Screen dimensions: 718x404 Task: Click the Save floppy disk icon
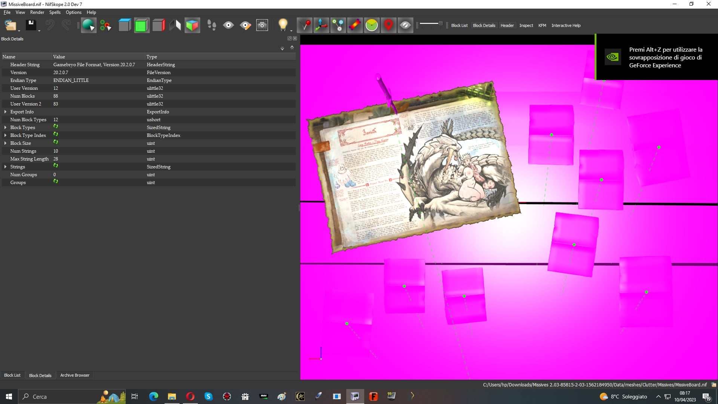(31, 25)
